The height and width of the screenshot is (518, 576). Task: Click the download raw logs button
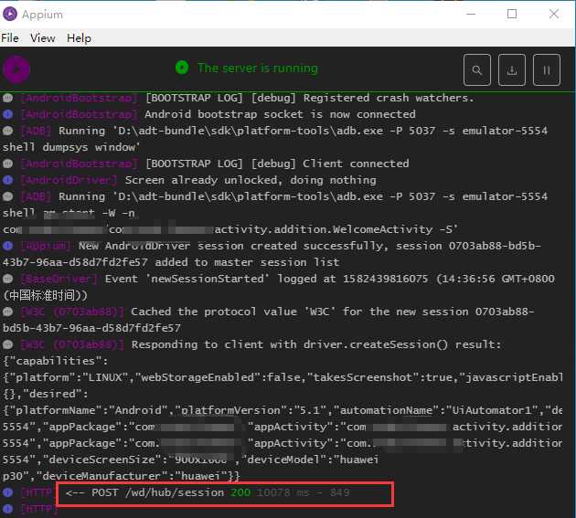coord(512,69)
